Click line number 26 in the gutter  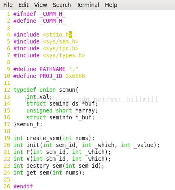point(7,186)
